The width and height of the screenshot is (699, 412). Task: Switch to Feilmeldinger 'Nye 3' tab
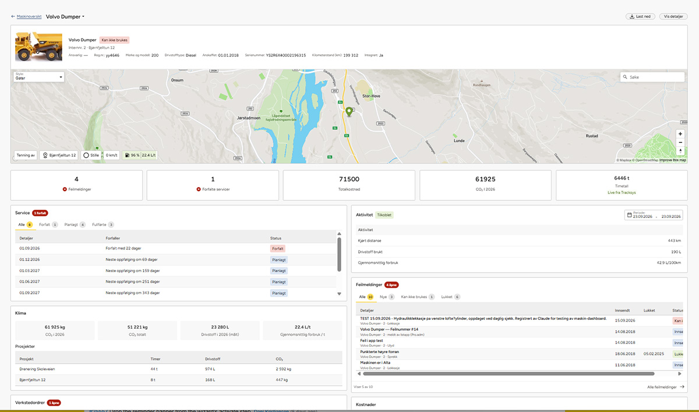387,297
